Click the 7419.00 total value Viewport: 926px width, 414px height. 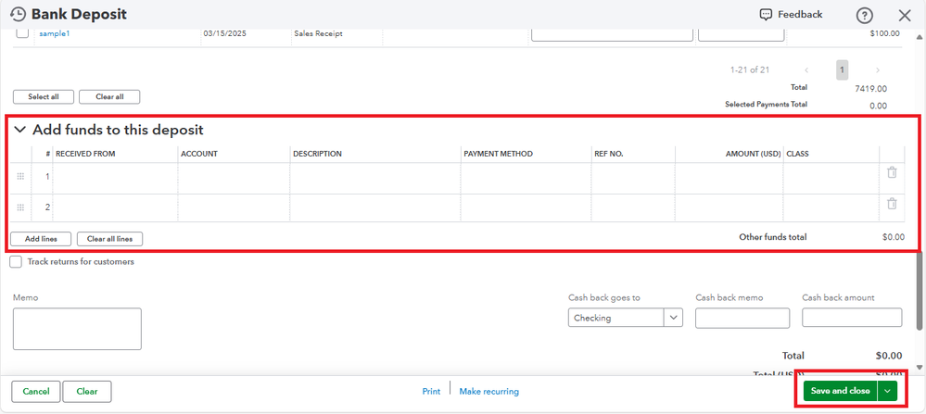870,89
